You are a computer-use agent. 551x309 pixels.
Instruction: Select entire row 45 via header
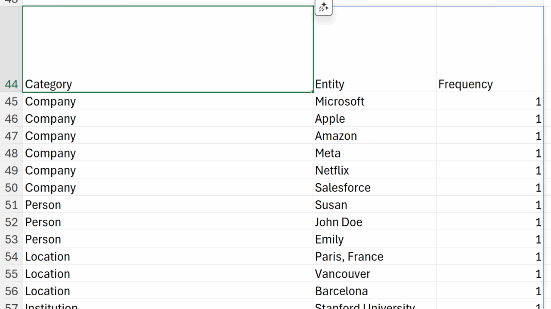click(11, 101)
